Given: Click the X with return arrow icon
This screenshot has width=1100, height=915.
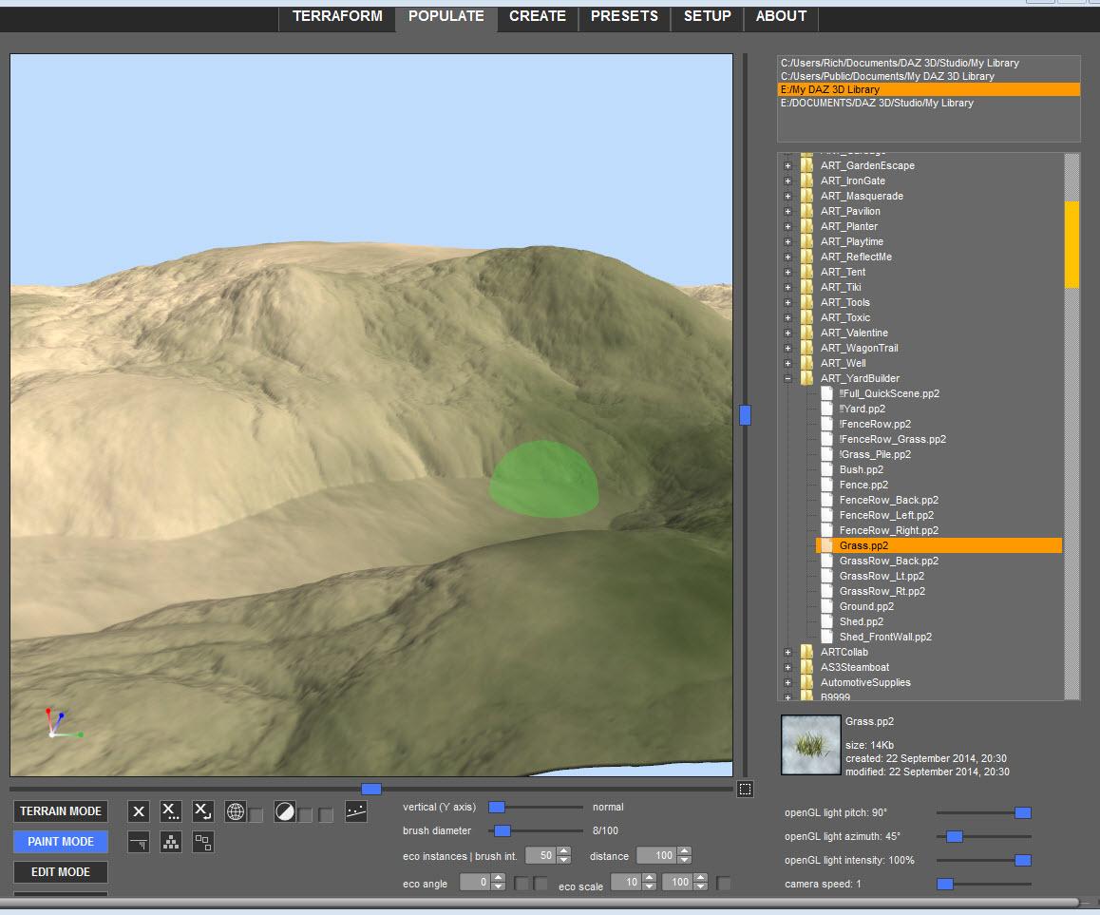Looking at the screenshot, I should click(x=202, y=811).
